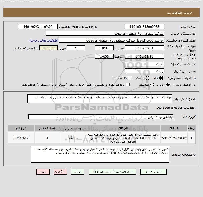The height and width of the screenshot is (197, 203).
Task: Toggle the اسناد خزانه اسلامی payment checkbox
Action: coord(128,85)
